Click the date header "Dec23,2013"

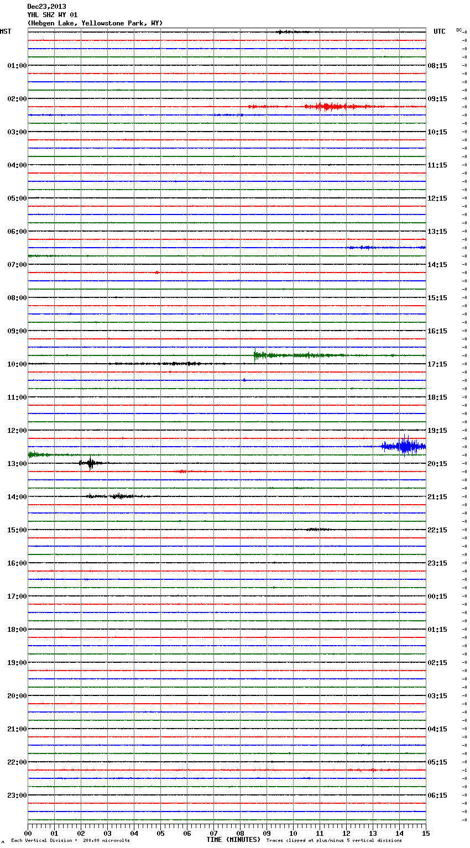click(x=46, y=7)
